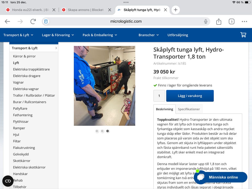
Task: Open reader view icon in address bar
Action: pyautogui.click(x=46, y=21)
